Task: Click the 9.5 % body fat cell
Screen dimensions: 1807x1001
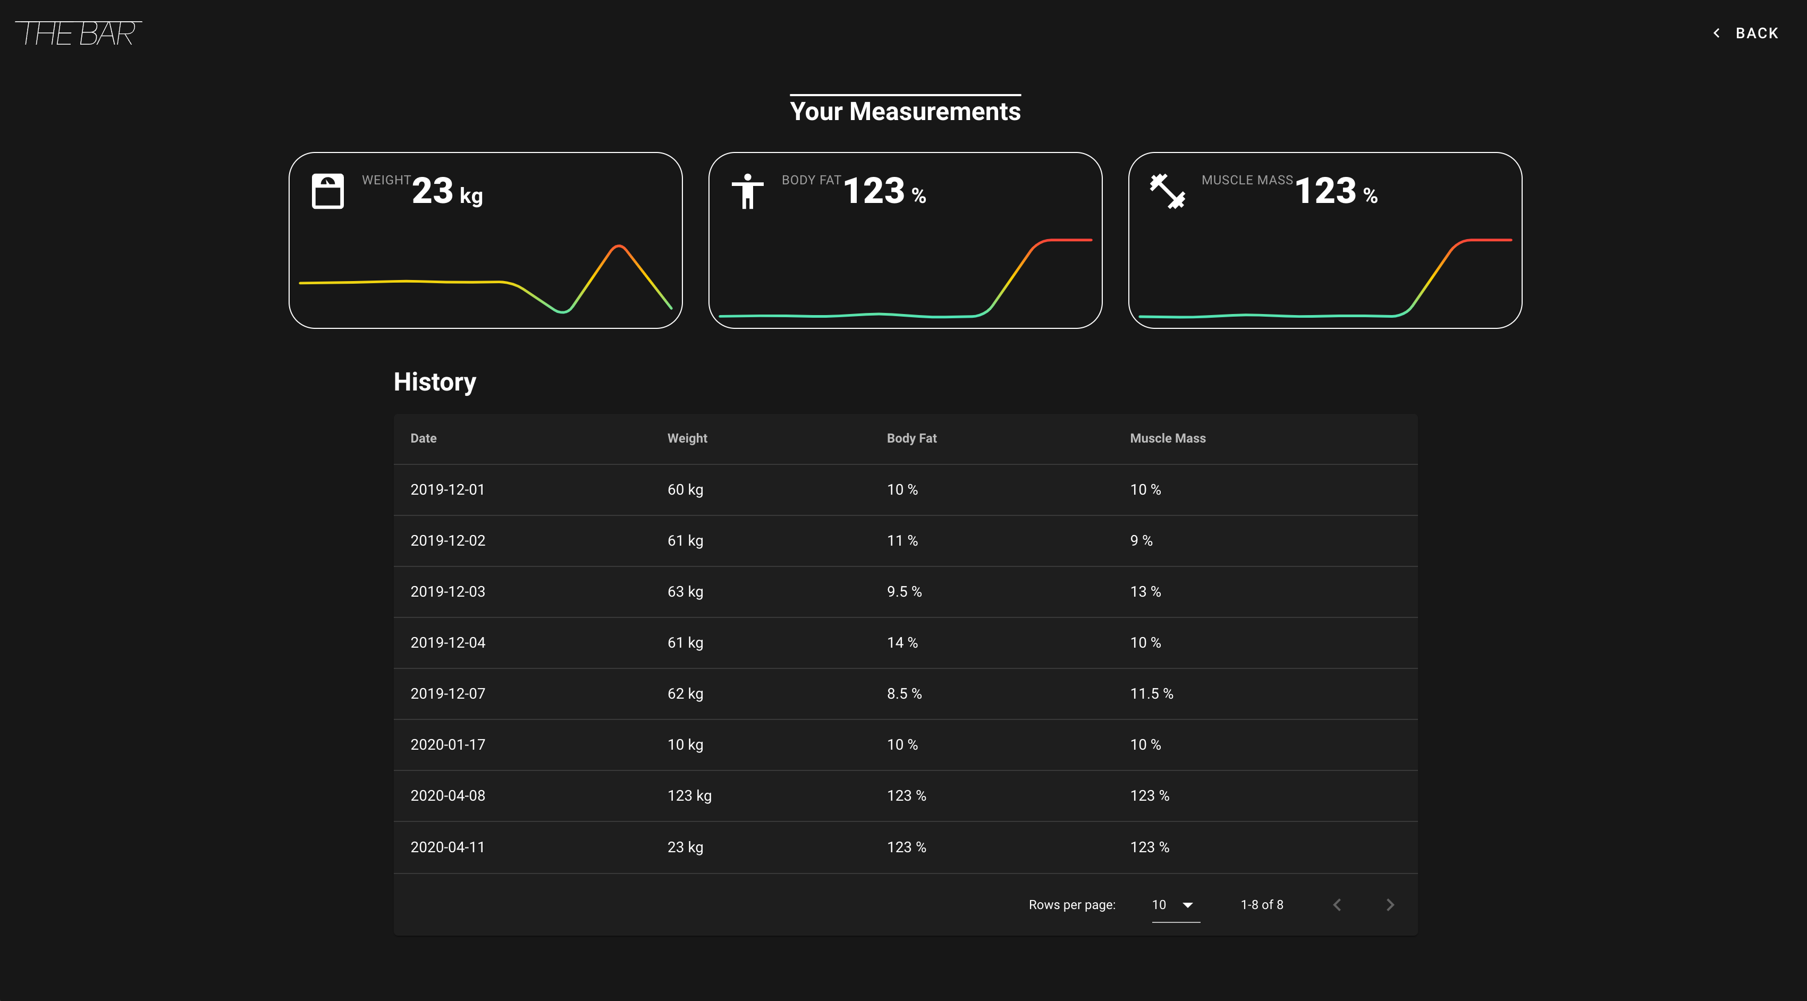Action: click(904, 592)
